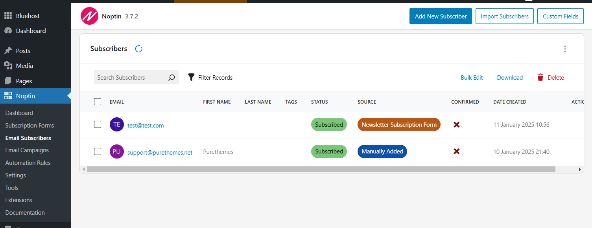Click the TE avatar for test@test.com
The height and width of the screenshot is (228, 592).
117,125
